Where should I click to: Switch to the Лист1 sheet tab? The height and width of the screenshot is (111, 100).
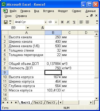coord(25,103)
